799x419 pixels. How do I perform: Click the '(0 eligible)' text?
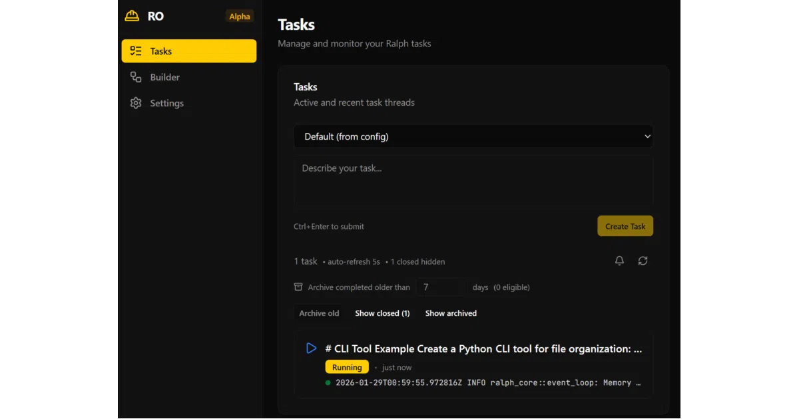point(511,287)
